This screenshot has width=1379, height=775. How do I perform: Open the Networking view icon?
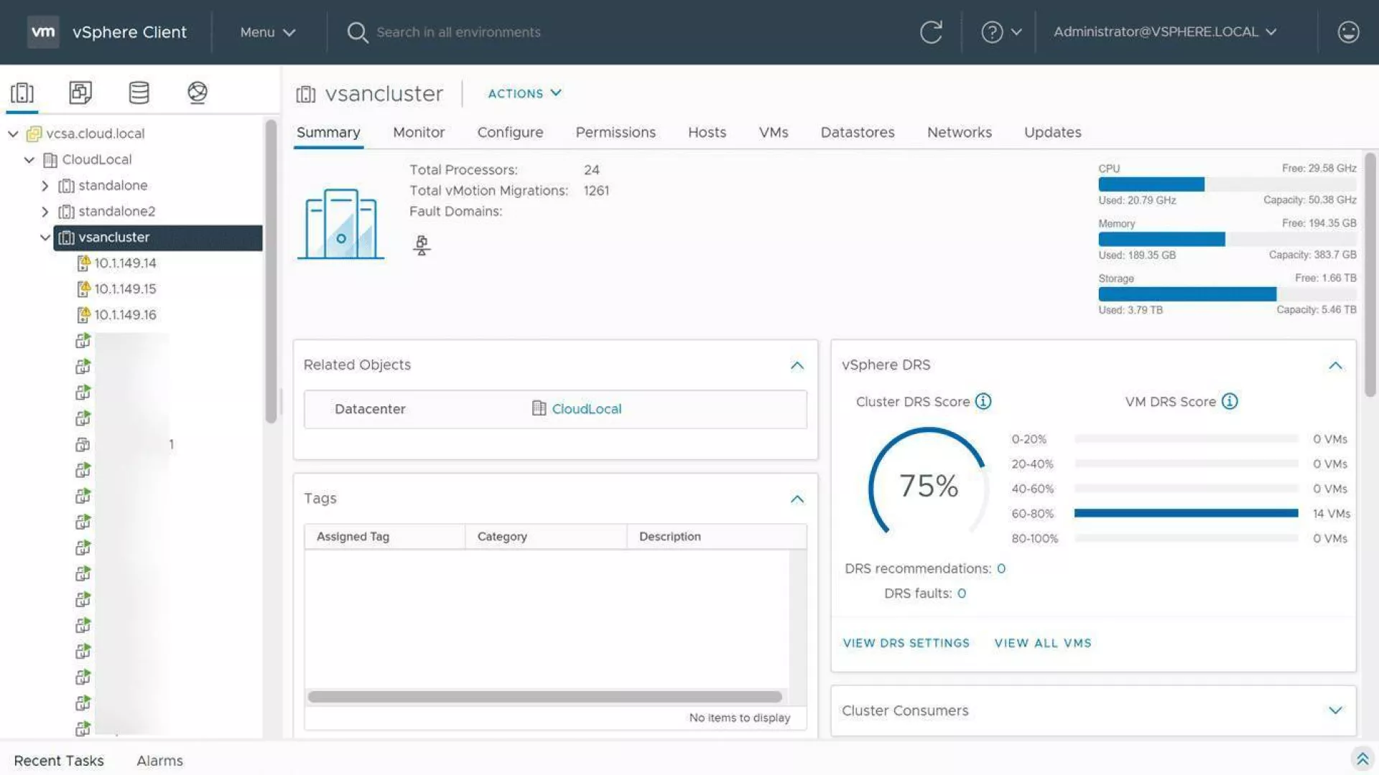(198, 93)
